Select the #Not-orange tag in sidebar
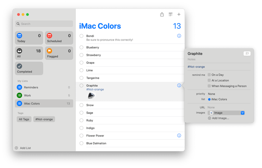Screen dimensions: 262x168 point(44,119)
